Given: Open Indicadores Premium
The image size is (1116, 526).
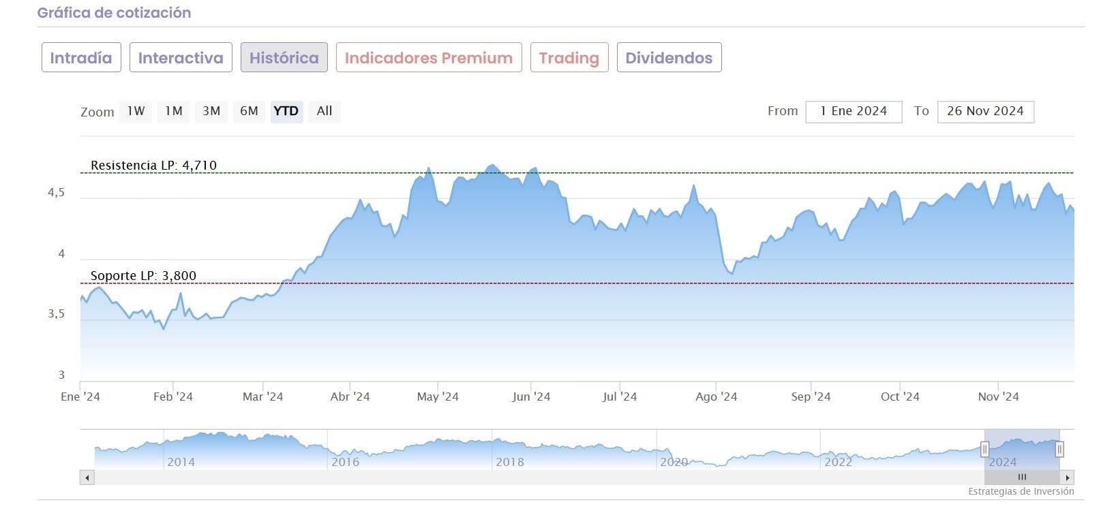Looking at the screenshot, I should (x=429, y=58).
